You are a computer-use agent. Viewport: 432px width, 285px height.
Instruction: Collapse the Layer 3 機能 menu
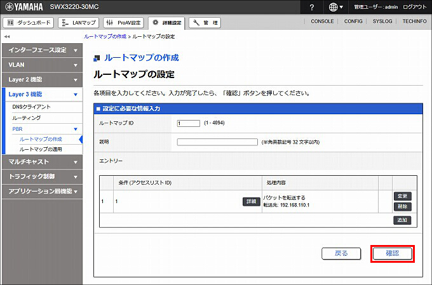[x=42, y=95]
